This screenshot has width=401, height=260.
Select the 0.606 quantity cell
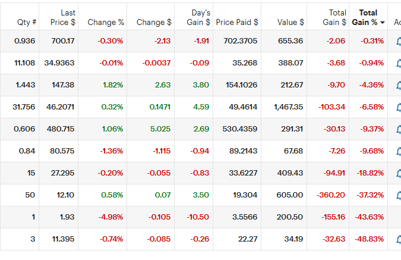tap(20, 129)
